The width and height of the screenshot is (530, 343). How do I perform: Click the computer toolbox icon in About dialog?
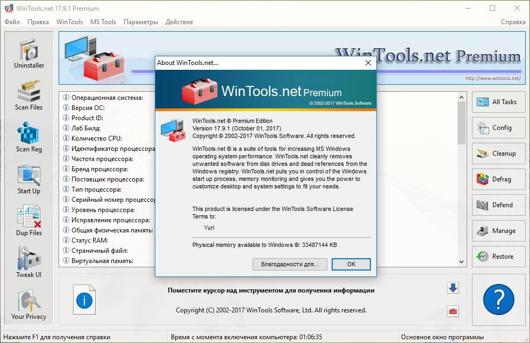click(x=173, y=130)
